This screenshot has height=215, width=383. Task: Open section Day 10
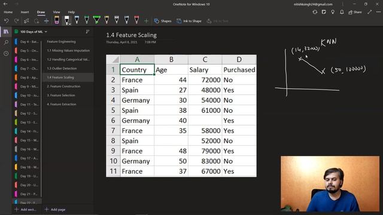(27, 96)
